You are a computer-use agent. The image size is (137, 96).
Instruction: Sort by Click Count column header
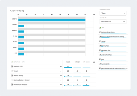(68, 62)
